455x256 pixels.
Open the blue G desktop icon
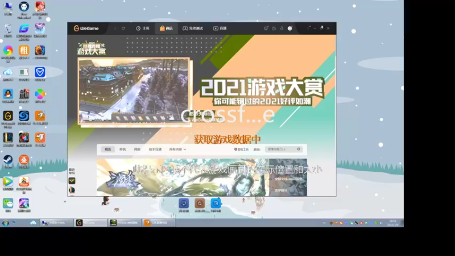tap(24, 31)
